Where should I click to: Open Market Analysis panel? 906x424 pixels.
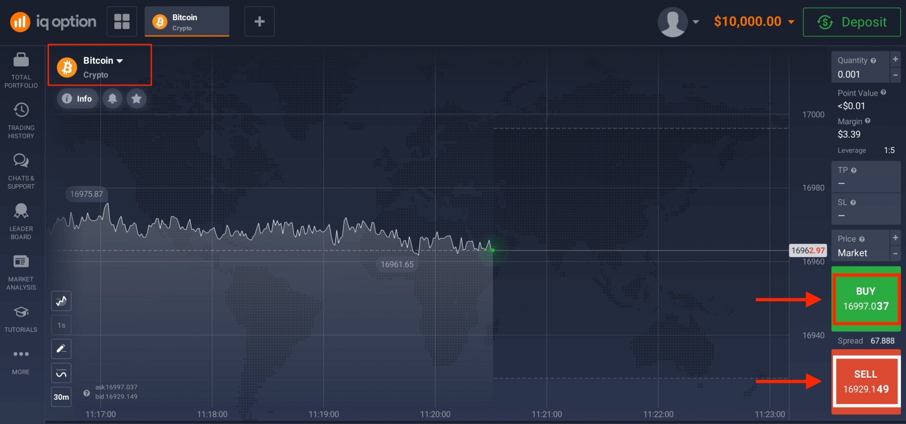point(21,272)
